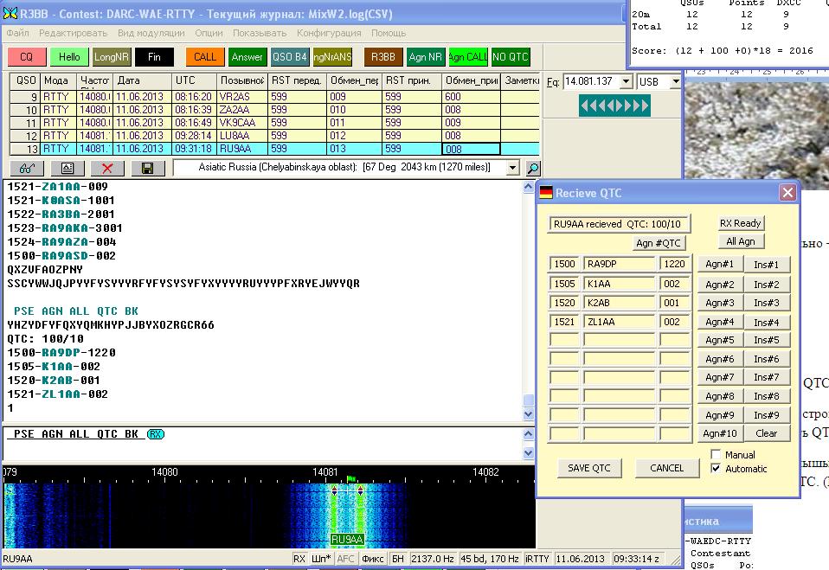Open the Fq frequency dropdown
The width and height of the screenshot is (829, 570).
coord(627,81)
